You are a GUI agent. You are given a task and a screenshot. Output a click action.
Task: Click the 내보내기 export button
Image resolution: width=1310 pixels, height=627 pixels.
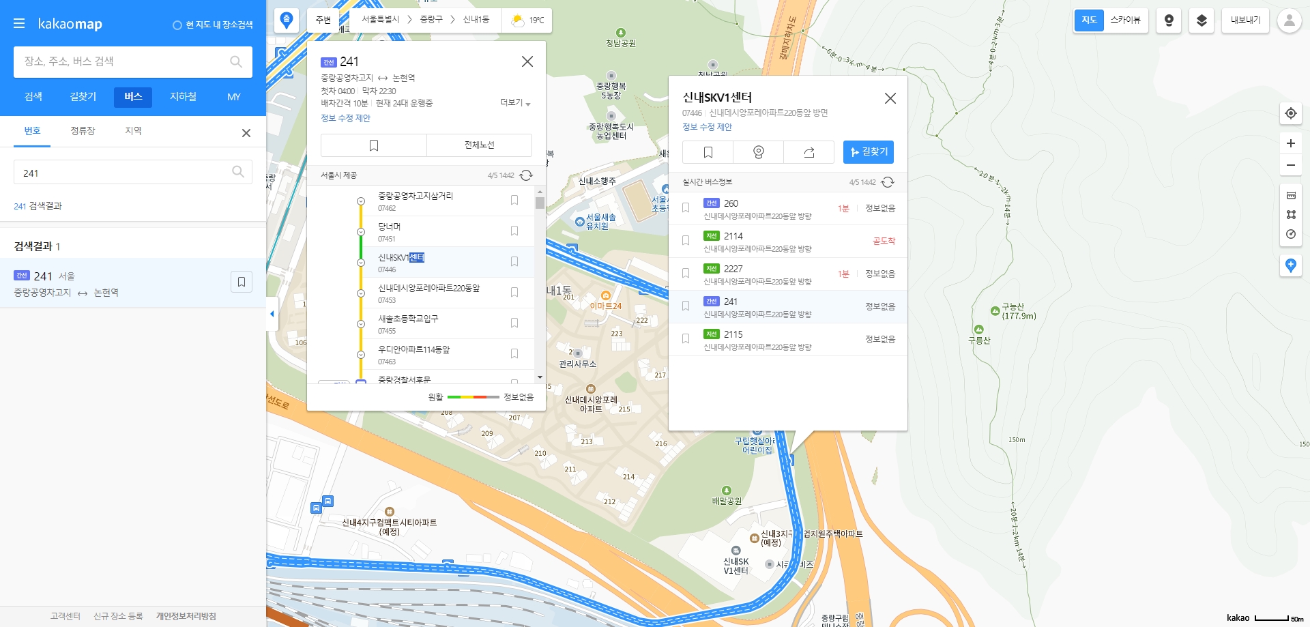pyautogui.click(x=1245, y=20)
